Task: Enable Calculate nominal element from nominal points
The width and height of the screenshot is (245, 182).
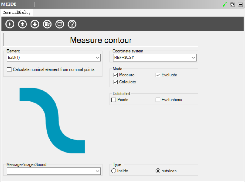Action: tap(9, 70)
